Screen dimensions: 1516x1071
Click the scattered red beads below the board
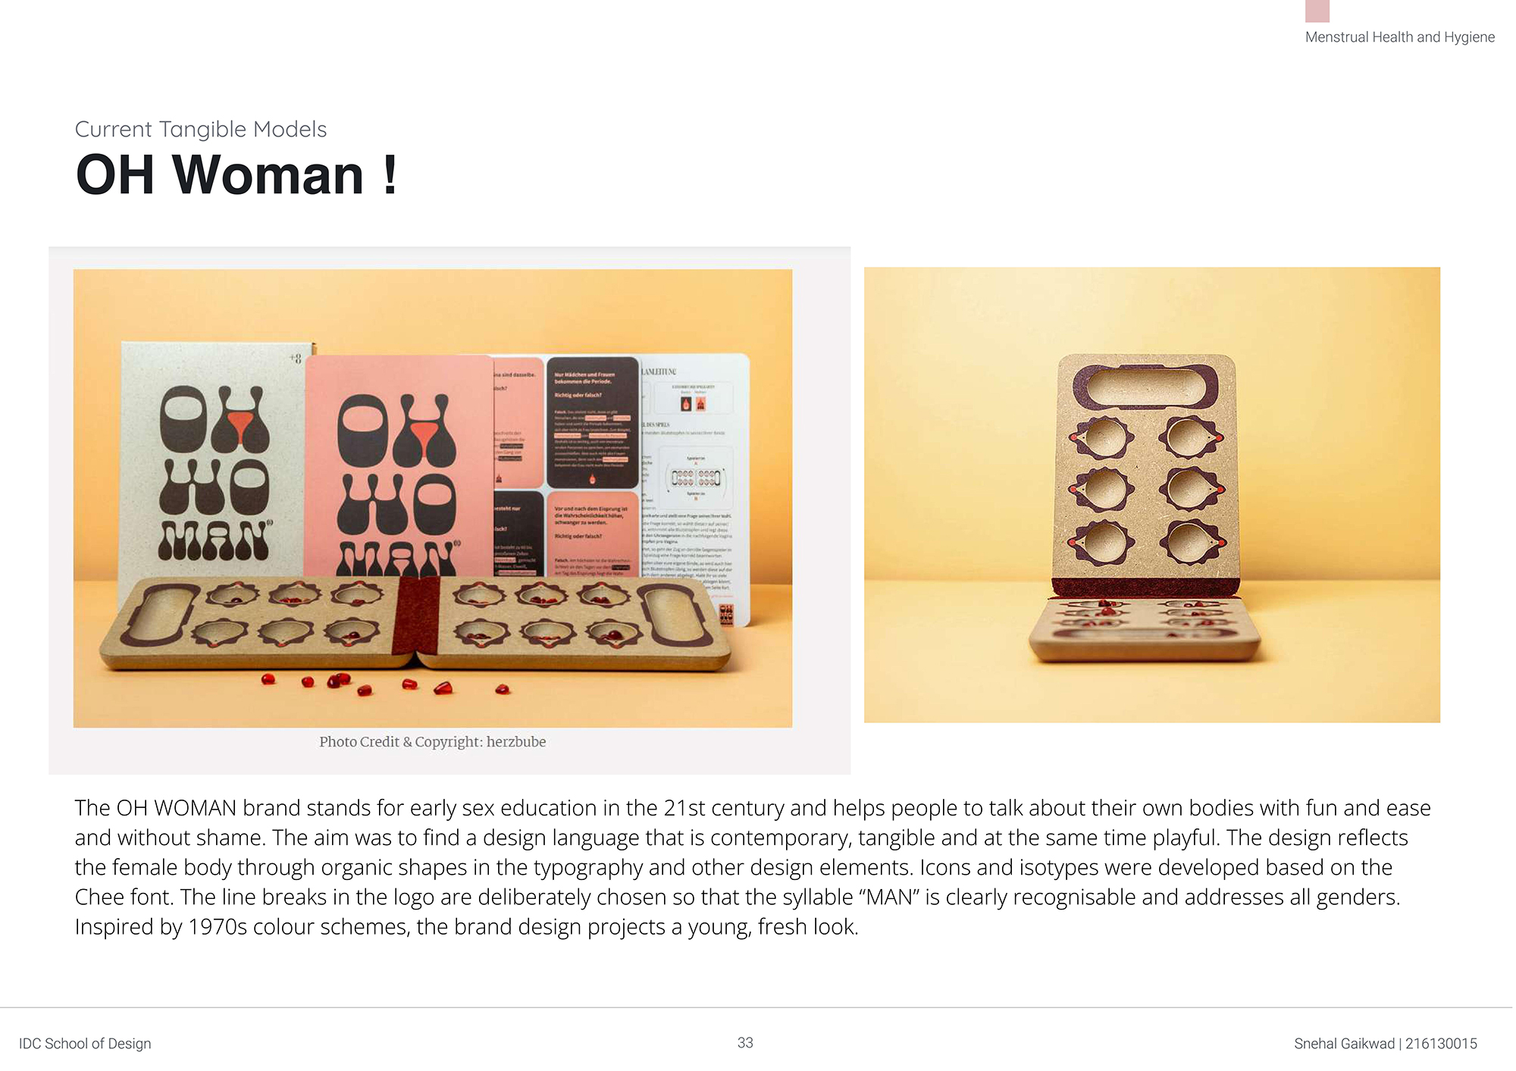[x=385, y=684]
